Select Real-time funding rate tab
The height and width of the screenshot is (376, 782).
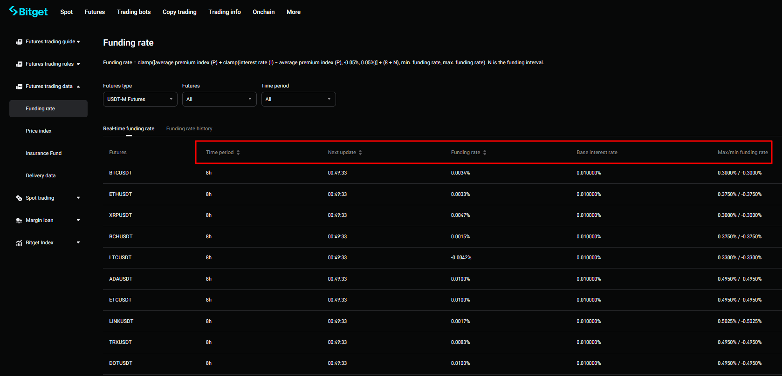pos(129,129)
